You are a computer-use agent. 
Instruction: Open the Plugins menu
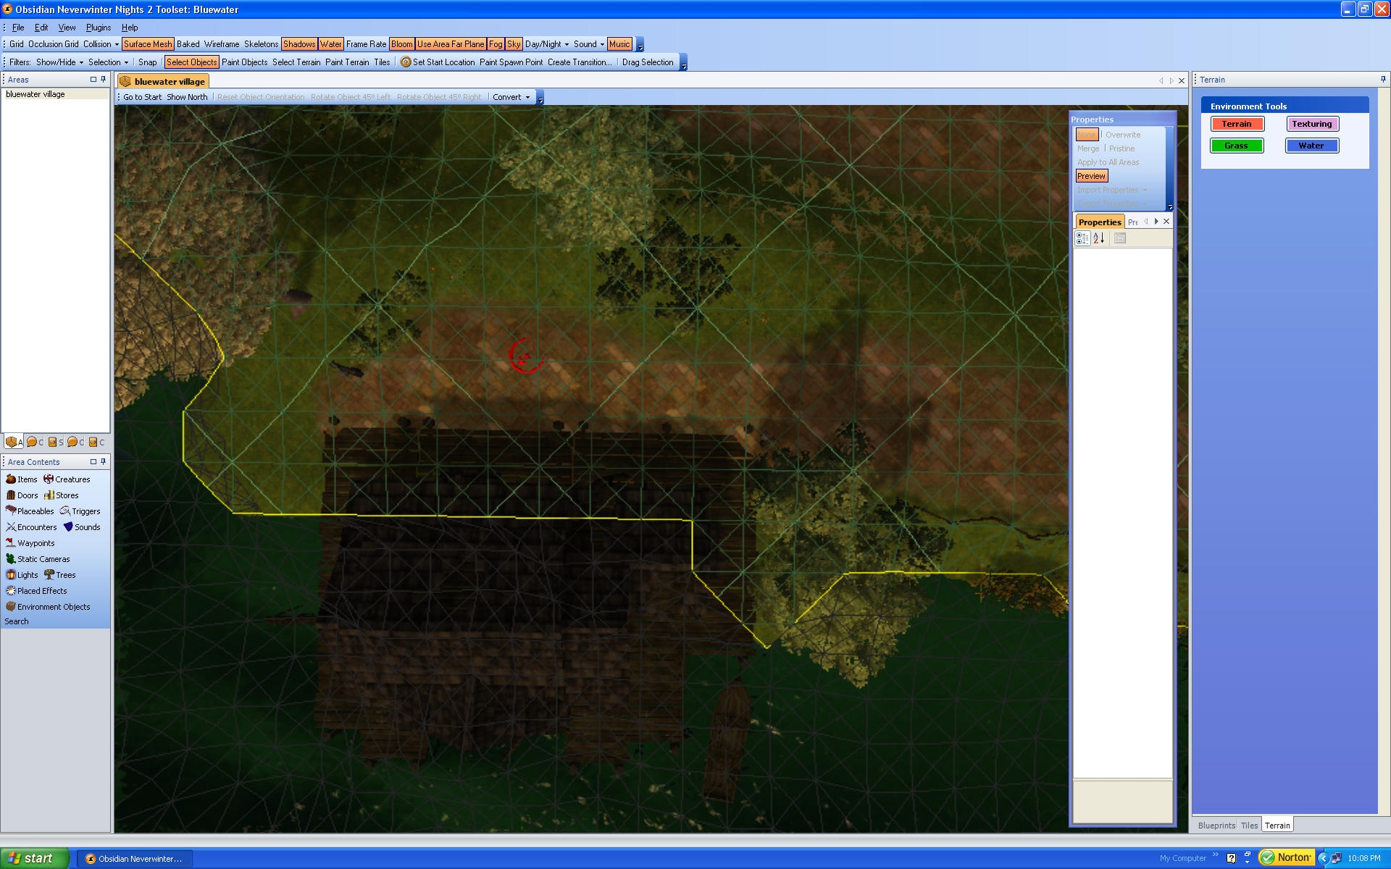(x=99, y=28)
